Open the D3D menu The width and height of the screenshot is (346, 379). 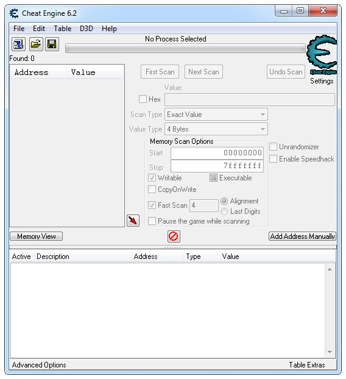[x=86, y=29]
